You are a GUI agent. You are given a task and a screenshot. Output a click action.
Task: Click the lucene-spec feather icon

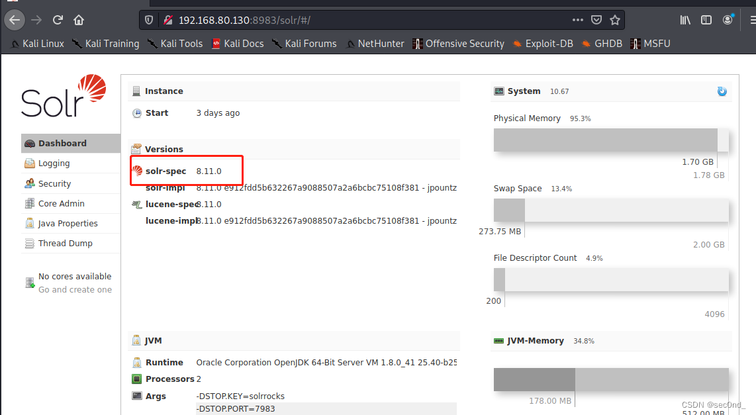tap(137, 205)
